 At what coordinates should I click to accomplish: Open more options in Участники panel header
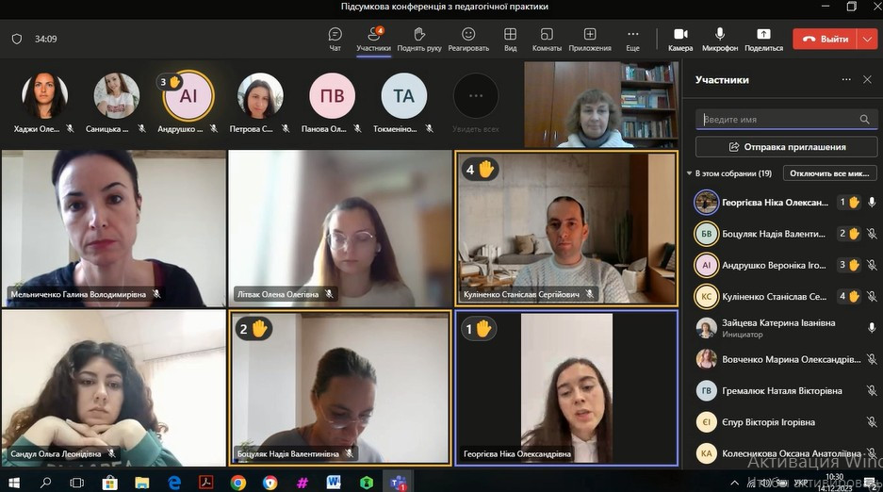(x=845, y=80)
